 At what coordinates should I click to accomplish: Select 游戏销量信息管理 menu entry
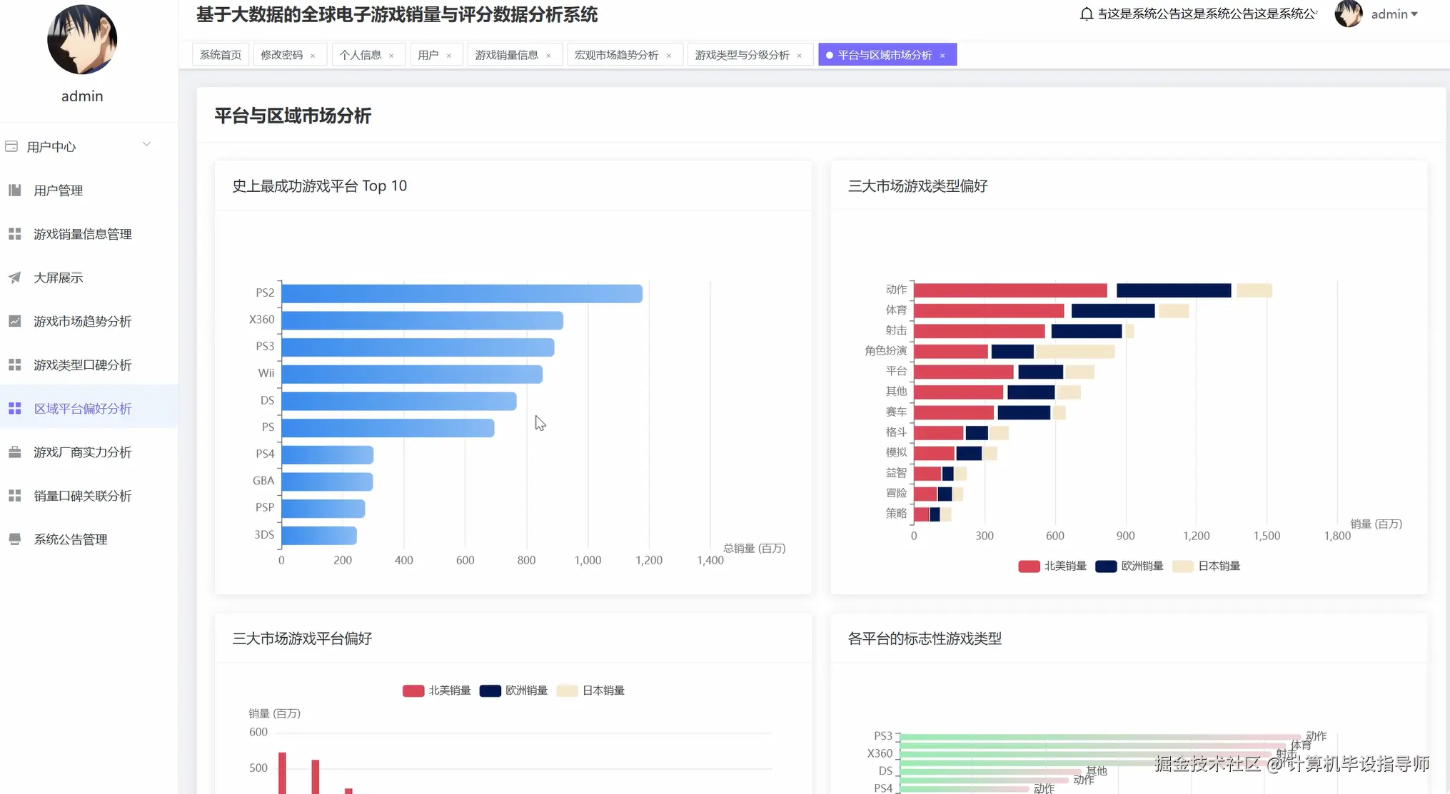81,233
